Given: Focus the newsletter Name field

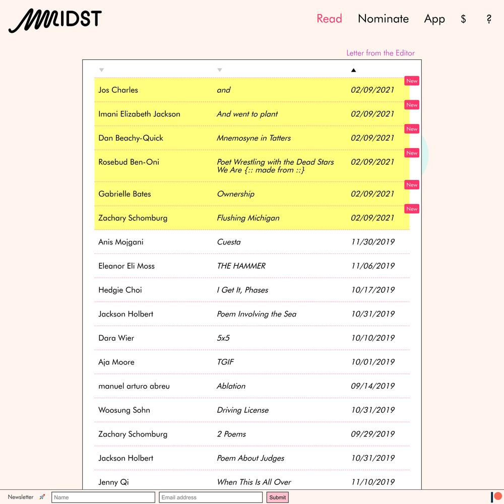Looking at the screenshot, I should pos(103,497).
